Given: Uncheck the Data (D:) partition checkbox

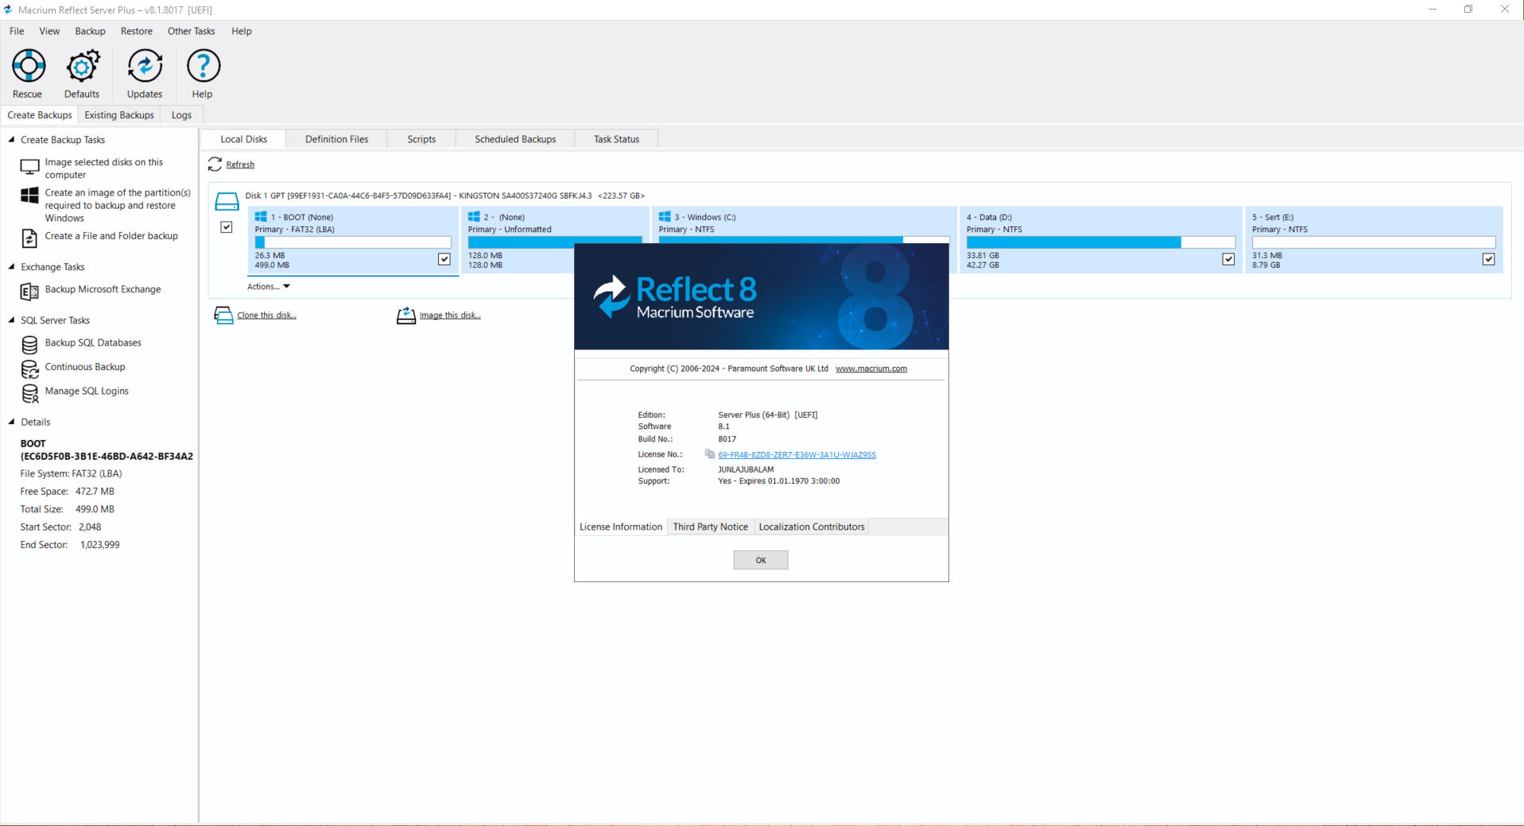Looking at the screenshot, I should pos(1228,259).
